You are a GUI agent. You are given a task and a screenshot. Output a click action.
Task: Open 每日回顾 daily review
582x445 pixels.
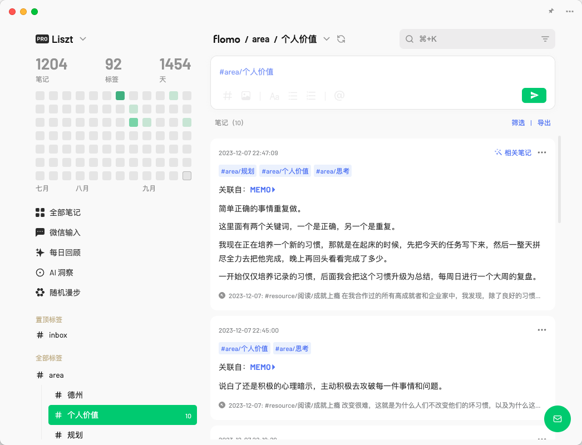click(x=65, y=253)
